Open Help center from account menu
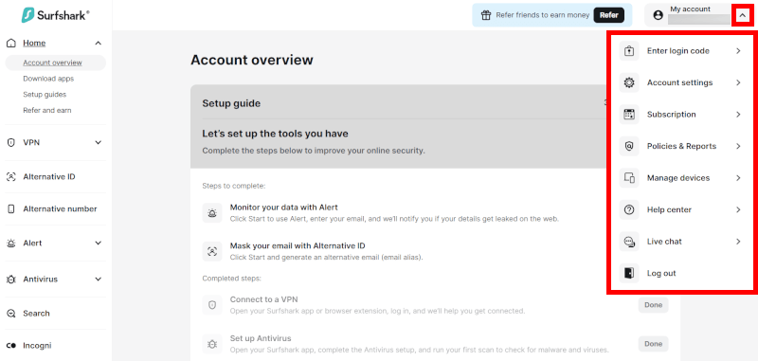 (x=680, y=209)
